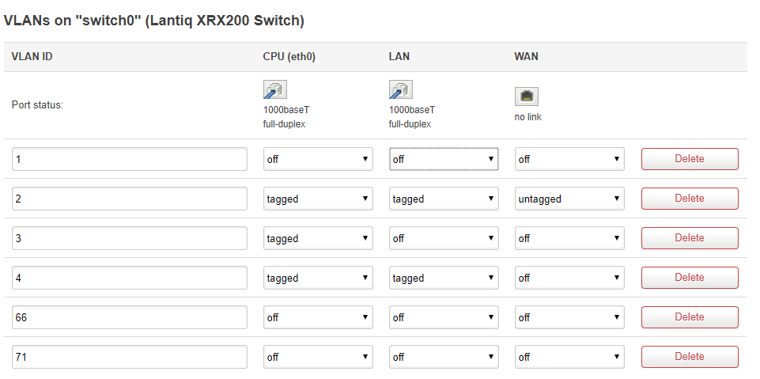Open WAN dropdown showing untagged for VLAN 2

[569, 199]
